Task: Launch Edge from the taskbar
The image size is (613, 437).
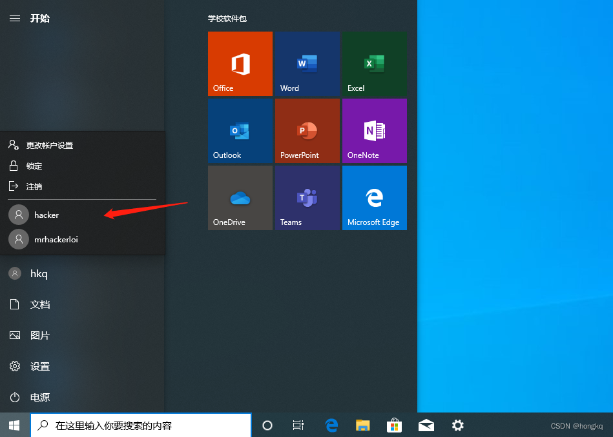Action: 331,425
